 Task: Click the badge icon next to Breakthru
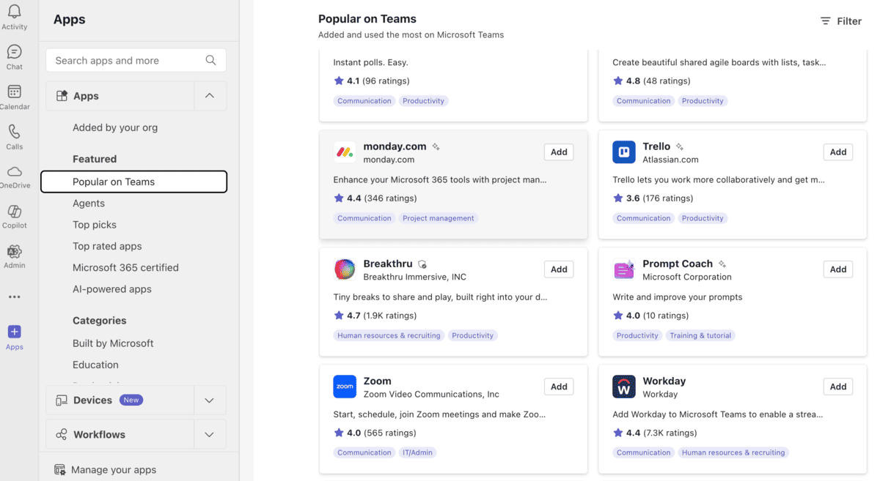pyautogui.click(x=422, y=264)
